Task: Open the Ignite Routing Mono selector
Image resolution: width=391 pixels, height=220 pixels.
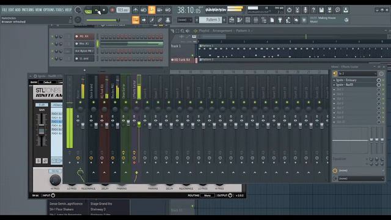Action: pyautogui.click(x=208, y=196)
